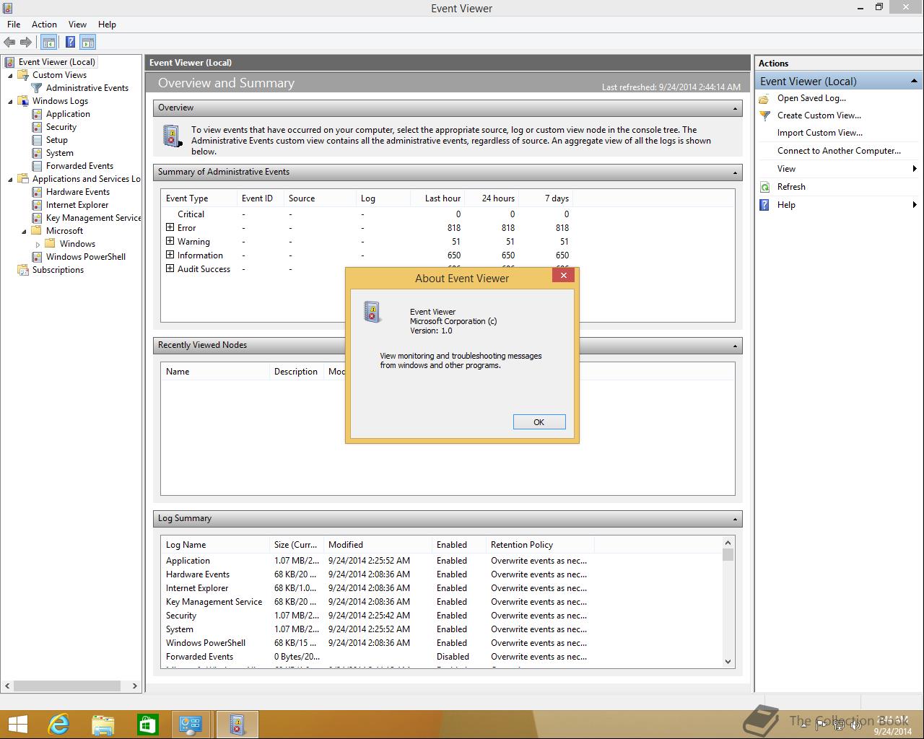924x739 pixels.
Task: Click Log Summary scrollbar up arrow
Action: (x=728, y=543)
